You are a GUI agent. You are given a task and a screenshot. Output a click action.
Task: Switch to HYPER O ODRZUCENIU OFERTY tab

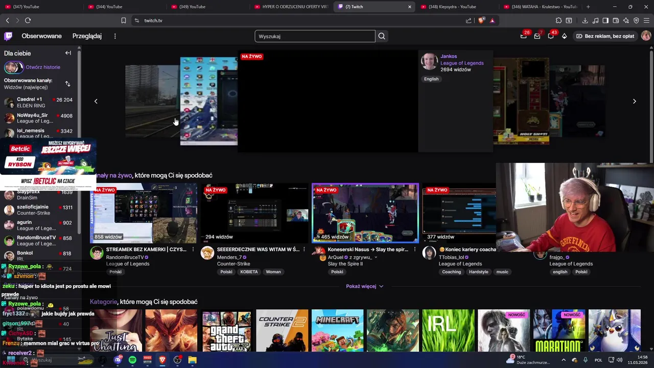coord(291,7)
